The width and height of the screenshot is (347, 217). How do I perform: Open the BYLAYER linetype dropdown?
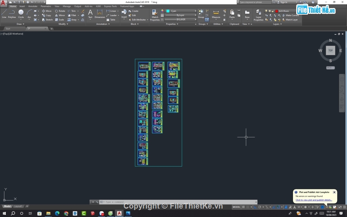(180, 19)
